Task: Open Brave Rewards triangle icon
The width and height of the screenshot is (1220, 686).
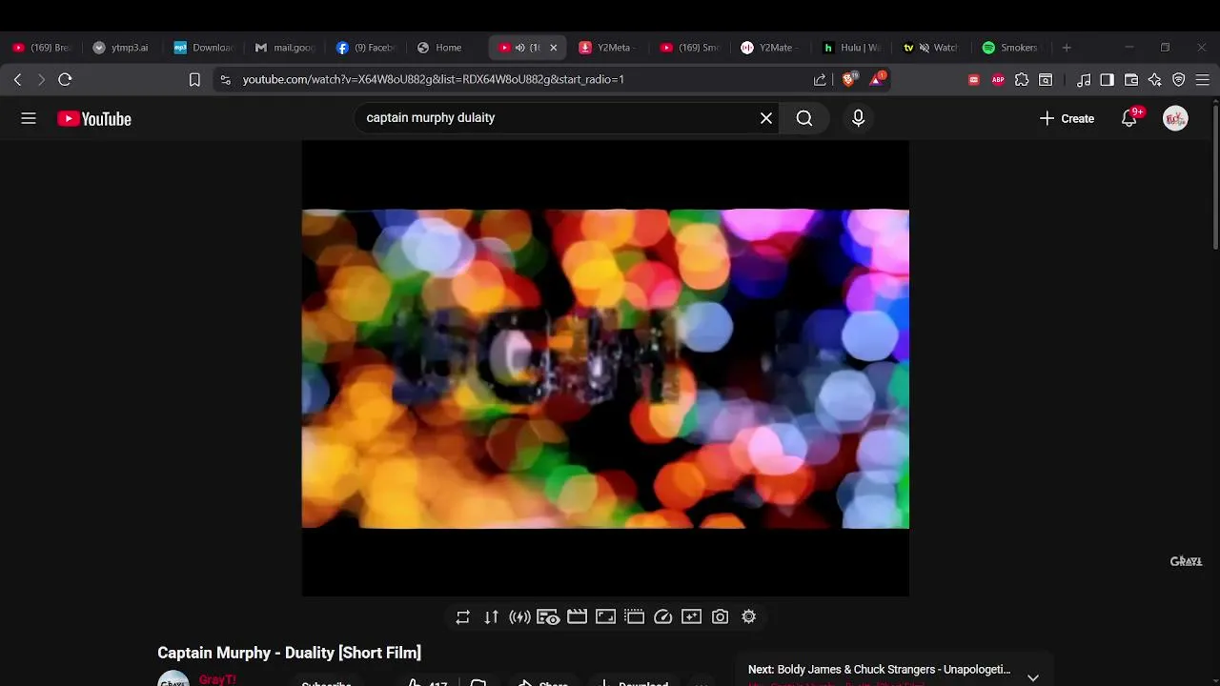Action: click(x=877, y=79)
